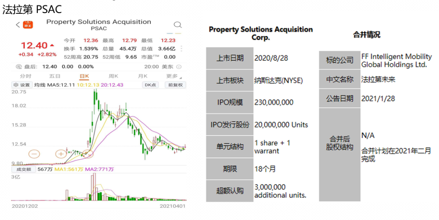Expand the 美东 time zone chevron
Viewport: 439px width, 220px height.
(x=179, y=67)
